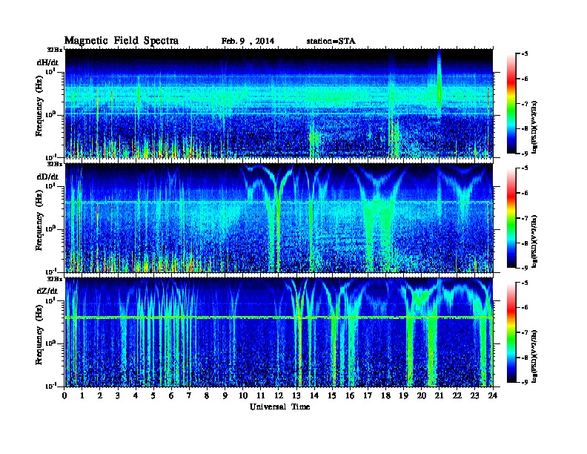Click the hour "1" tick label on time axis
Screen dimensions: 587x454
click(x=82, y=395)
